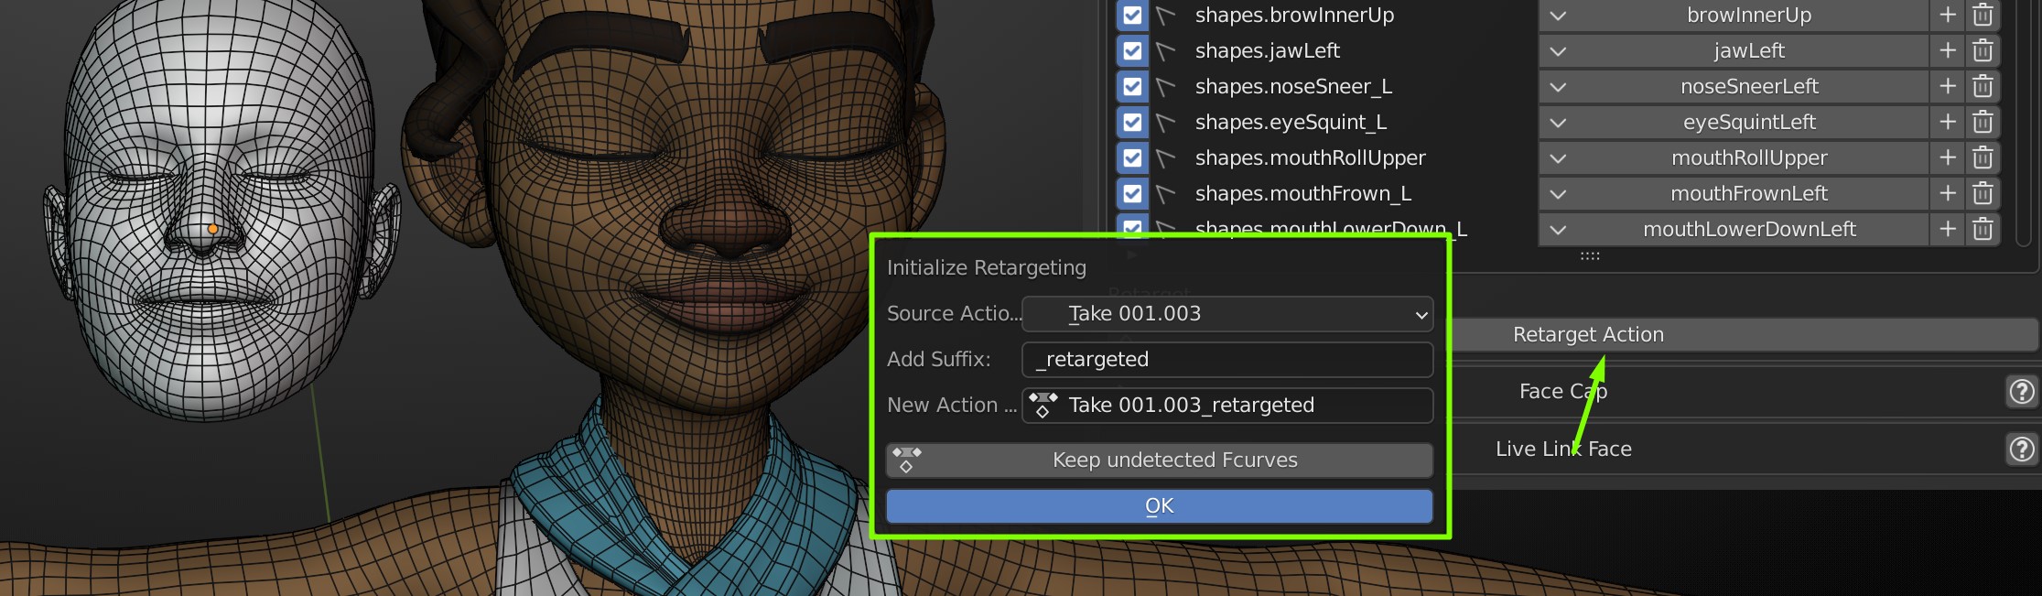The image size is (2042, 596).
Task: Select shapes.eyeSquint_L list row text
Action: pyautogui.click(x=1291, y=122)
